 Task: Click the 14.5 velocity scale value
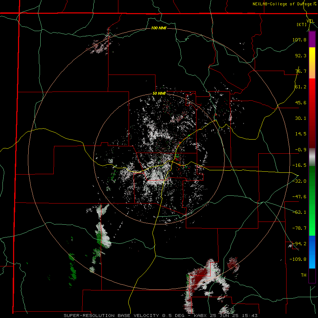point(301,134)
